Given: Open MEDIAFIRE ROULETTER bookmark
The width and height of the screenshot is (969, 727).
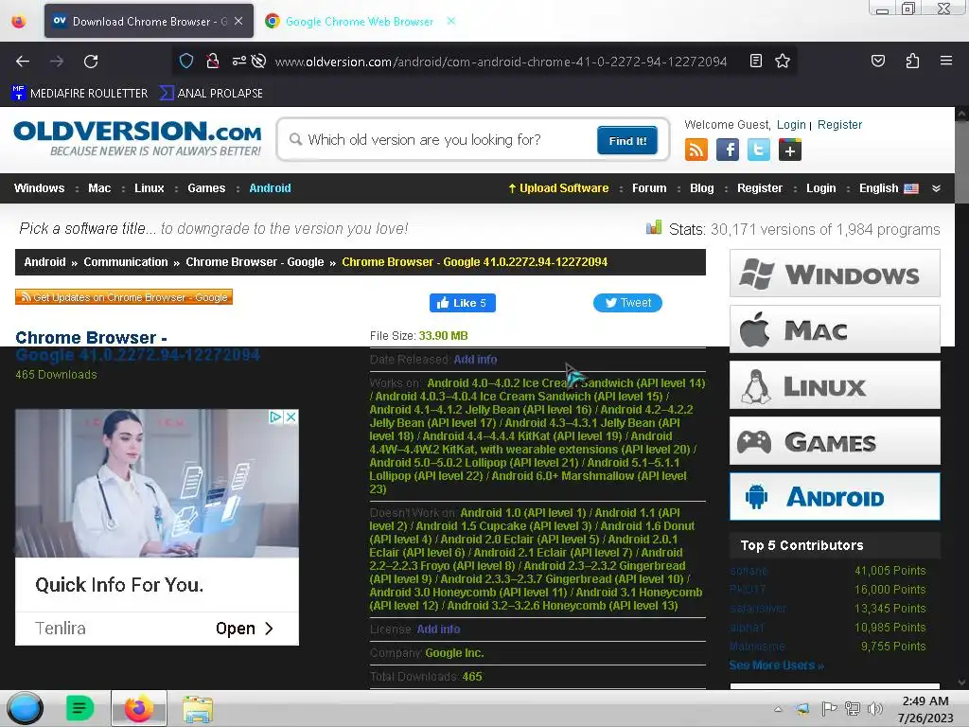Looking at the screenshot, I should tap(79, 94).
